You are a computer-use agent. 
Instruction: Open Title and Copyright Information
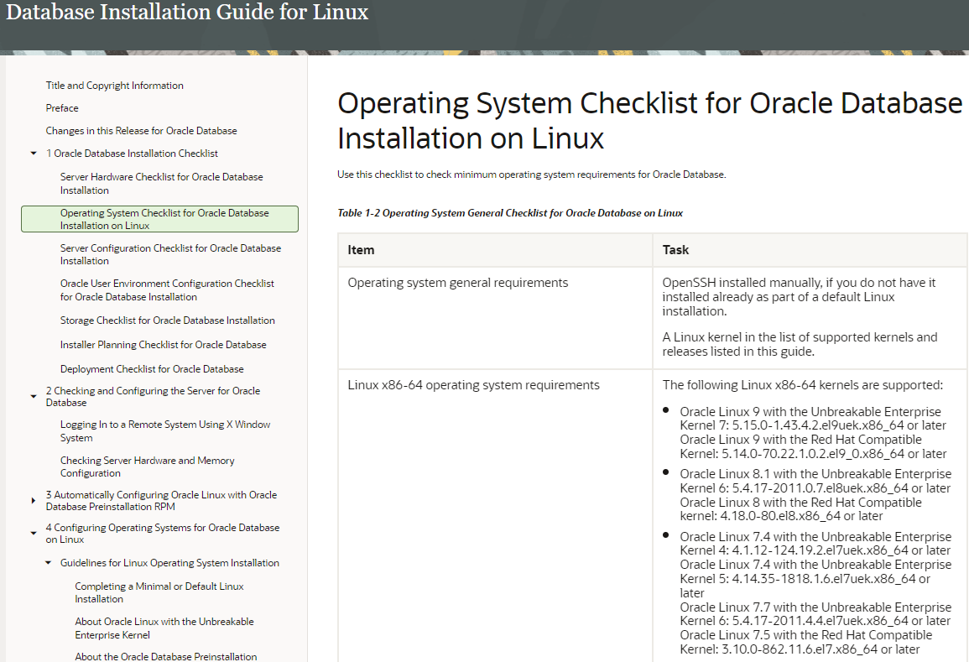tap(114, 86)
